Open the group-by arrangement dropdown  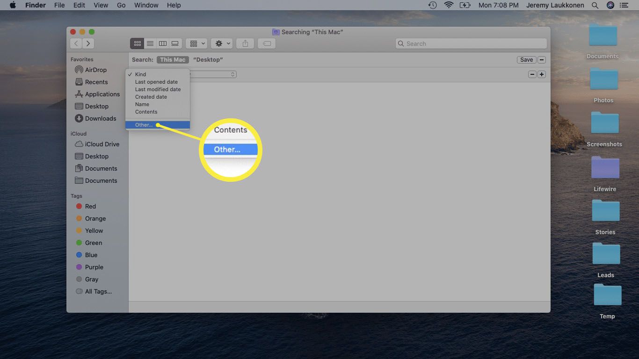pos(196,43)
